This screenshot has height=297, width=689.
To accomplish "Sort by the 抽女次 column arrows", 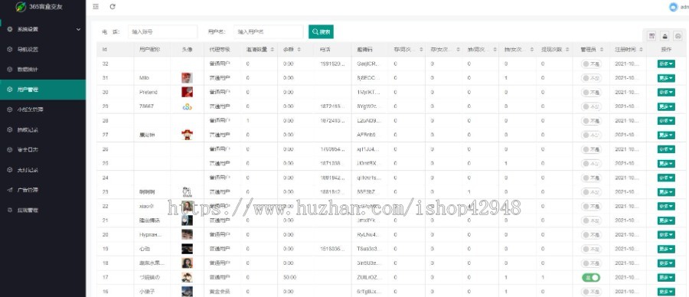I will pyautogui.click(x=531, y=50).
